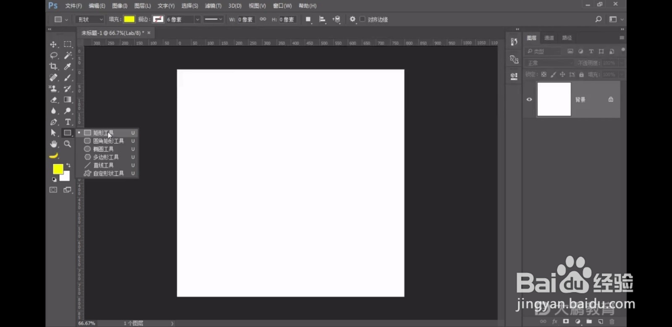Select the Healing Brush tool
Viewport: 672px width, 327px height.
[53, 77]
